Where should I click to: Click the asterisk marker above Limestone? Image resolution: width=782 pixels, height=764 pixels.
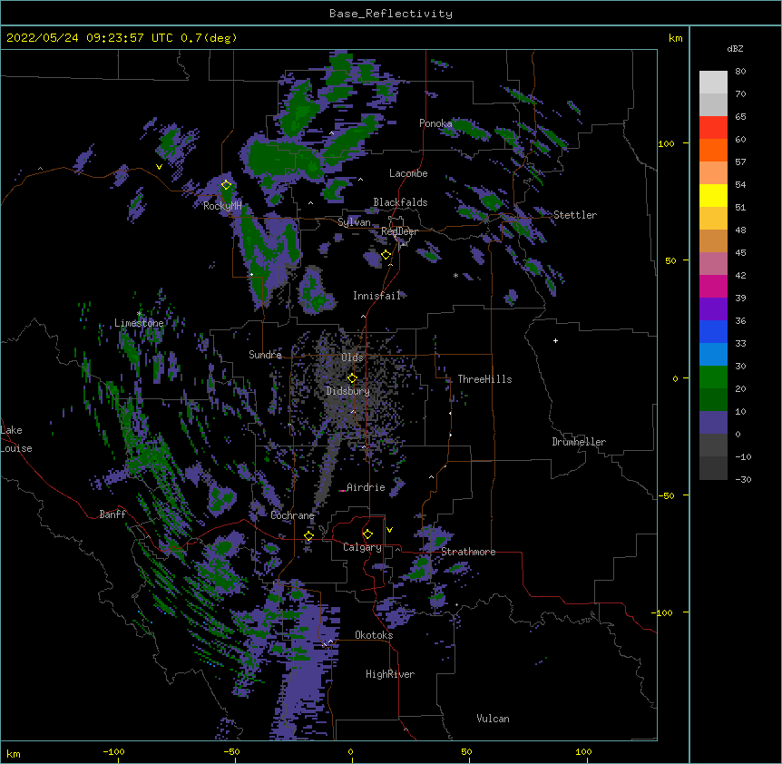pyautogui.click(x=139, y=314)
